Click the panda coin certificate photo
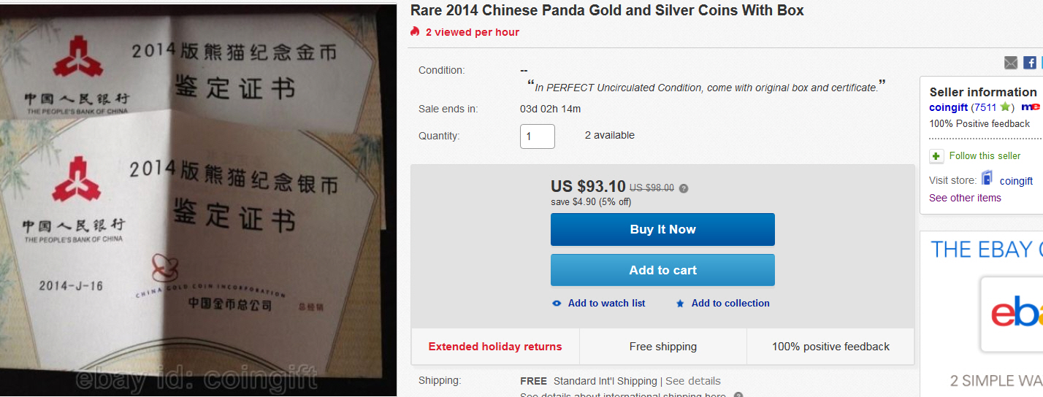The image size is (1043, 397). tap(198, 198)
